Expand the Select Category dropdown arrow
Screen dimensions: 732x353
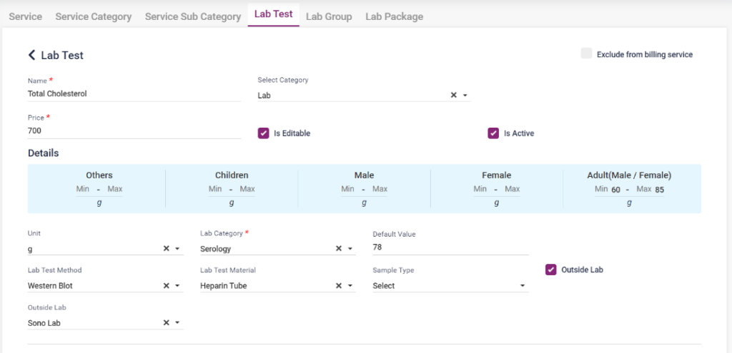click(x=465, y=95)
